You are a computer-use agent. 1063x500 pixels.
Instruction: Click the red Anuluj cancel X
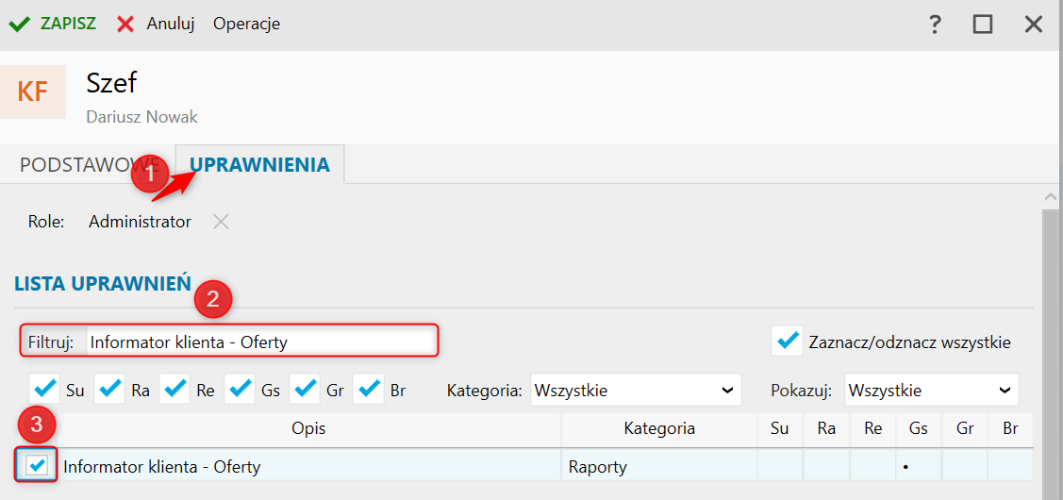point(125,24)
